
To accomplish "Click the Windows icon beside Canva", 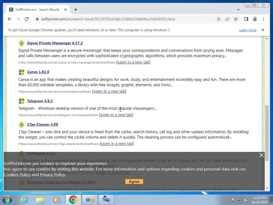I will pos(21,72).
